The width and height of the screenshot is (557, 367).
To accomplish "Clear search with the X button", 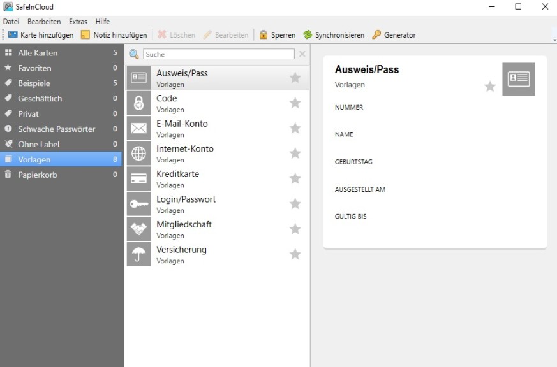I will pyautogui.click(x=302, y=55).
